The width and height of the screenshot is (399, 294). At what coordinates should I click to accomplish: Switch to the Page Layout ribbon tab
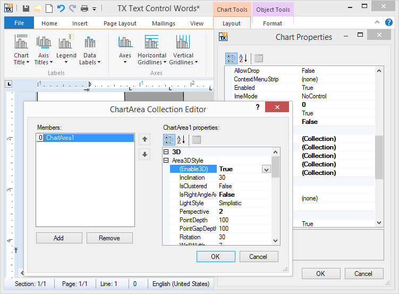click(x=120, y=23)
